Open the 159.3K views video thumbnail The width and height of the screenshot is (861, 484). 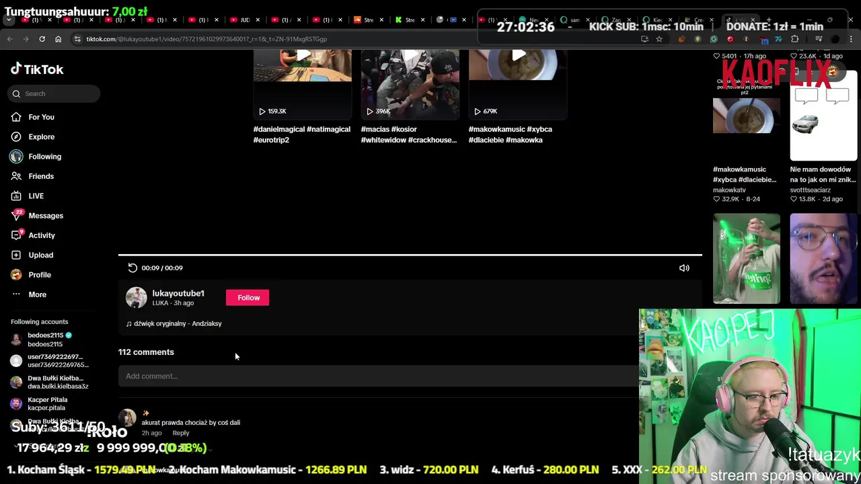[x=302, y=84]
